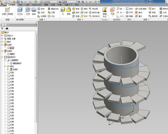Collapse the 三维草图1 tree node
This screenshot has height=134, width=168.
5,60
